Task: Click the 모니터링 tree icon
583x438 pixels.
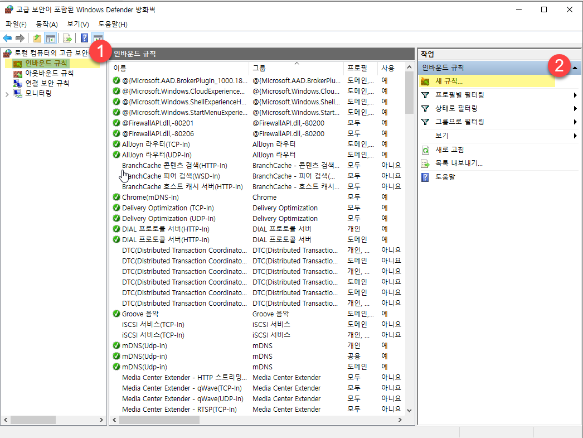Action: click(18, 93)
